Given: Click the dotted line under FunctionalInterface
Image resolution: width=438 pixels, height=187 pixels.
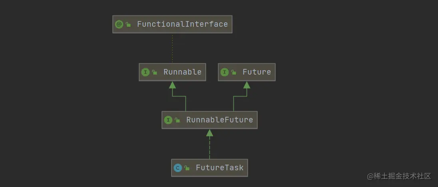Looking at the screenshot, I should coord(172,48).
